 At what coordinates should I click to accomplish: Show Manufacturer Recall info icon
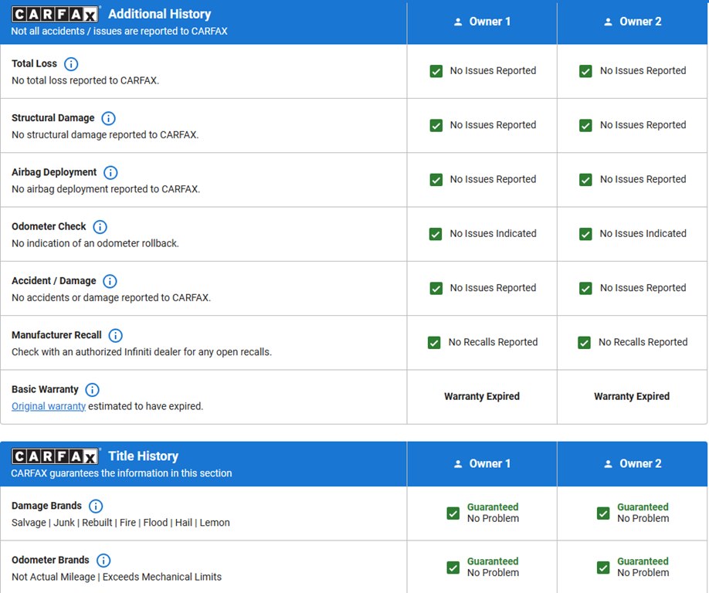115,335
